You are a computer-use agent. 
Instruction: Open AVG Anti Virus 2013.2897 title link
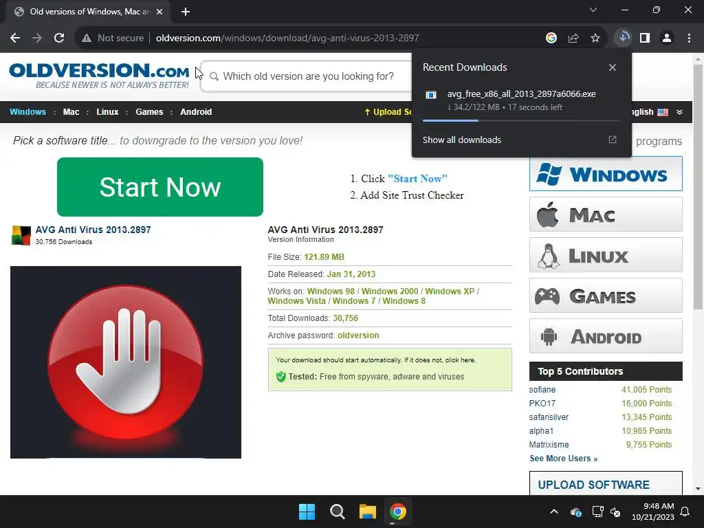point(93,230)
